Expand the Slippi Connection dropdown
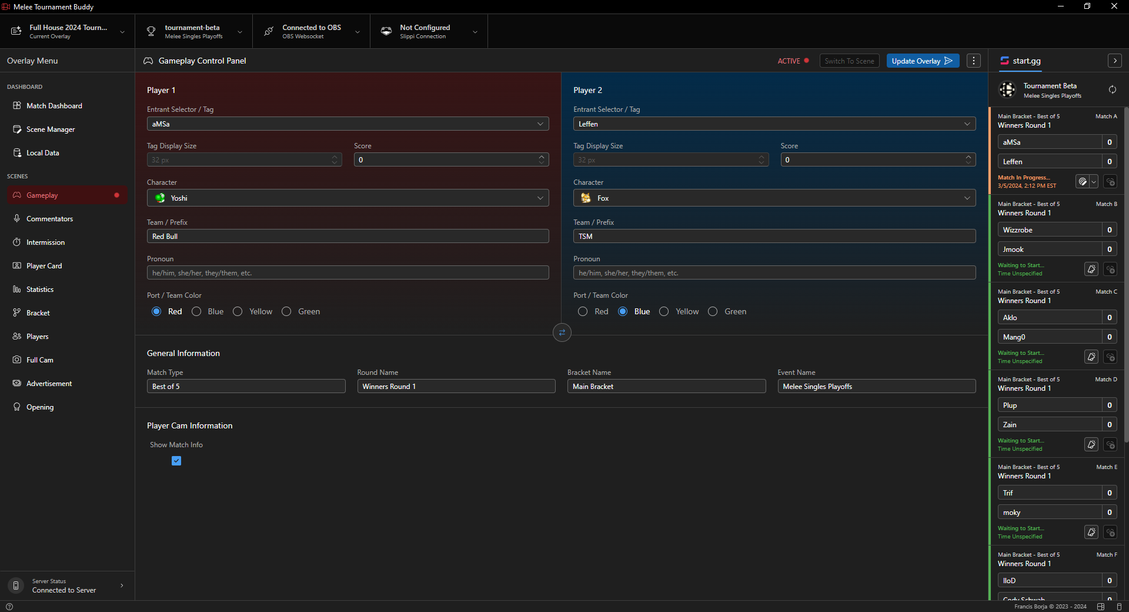This screenshot has height=612, width=1129. (475, 32)
